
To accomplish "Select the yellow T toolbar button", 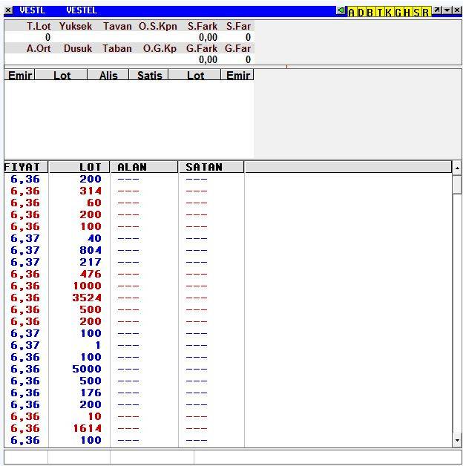I will coord(379,12).
